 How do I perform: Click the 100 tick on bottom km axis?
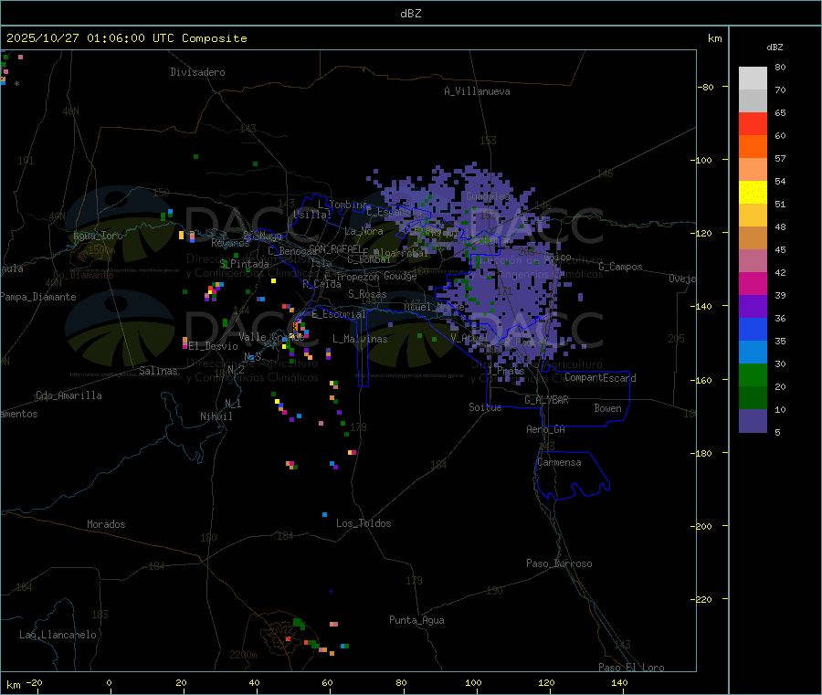coord(473,682)
